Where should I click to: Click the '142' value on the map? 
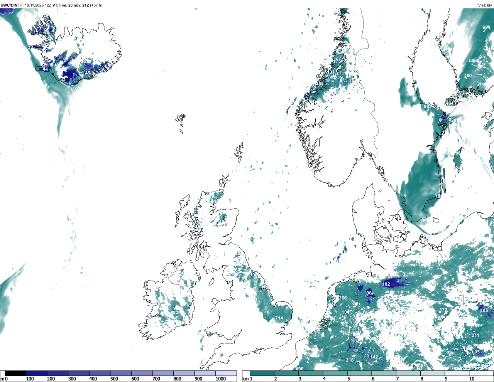[x=374, y=357]
